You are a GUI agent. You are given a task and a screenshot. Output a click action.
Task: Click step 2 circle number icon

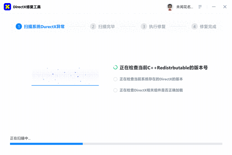pyautogui.click(x=93, y=27)
